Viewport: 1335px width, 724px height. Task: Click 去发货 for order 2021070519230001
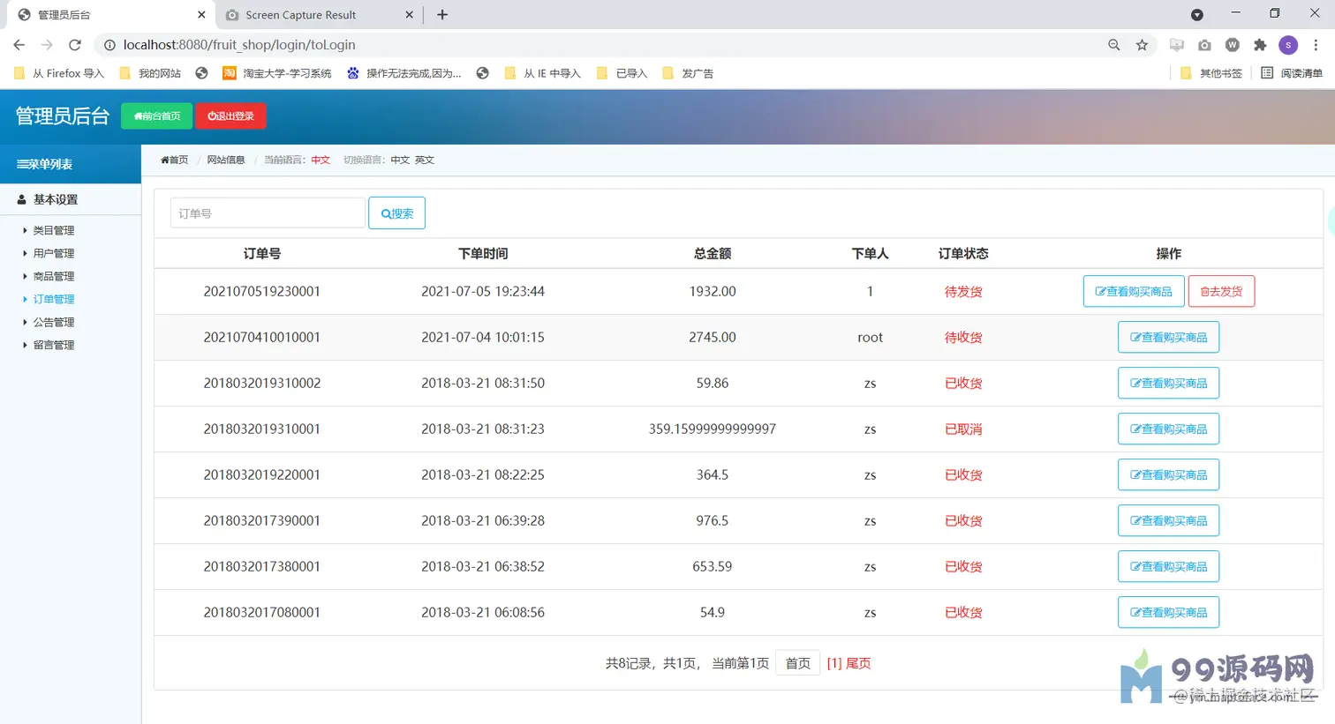(1221, 291)
